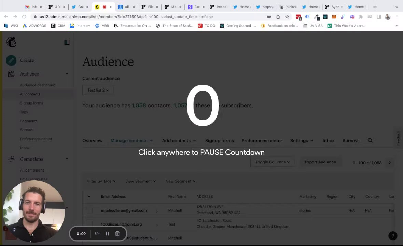Toggle the browser side panel icon
Viewport: 403px width, 246px height.
pyautogui.click(x=379, y=17)
